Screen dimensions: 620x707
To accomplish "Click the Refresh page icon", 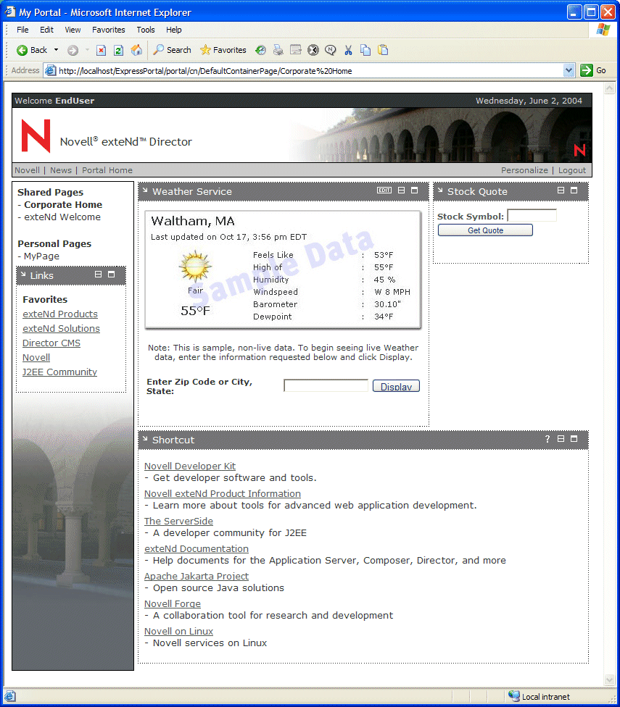I will point(118,50).
